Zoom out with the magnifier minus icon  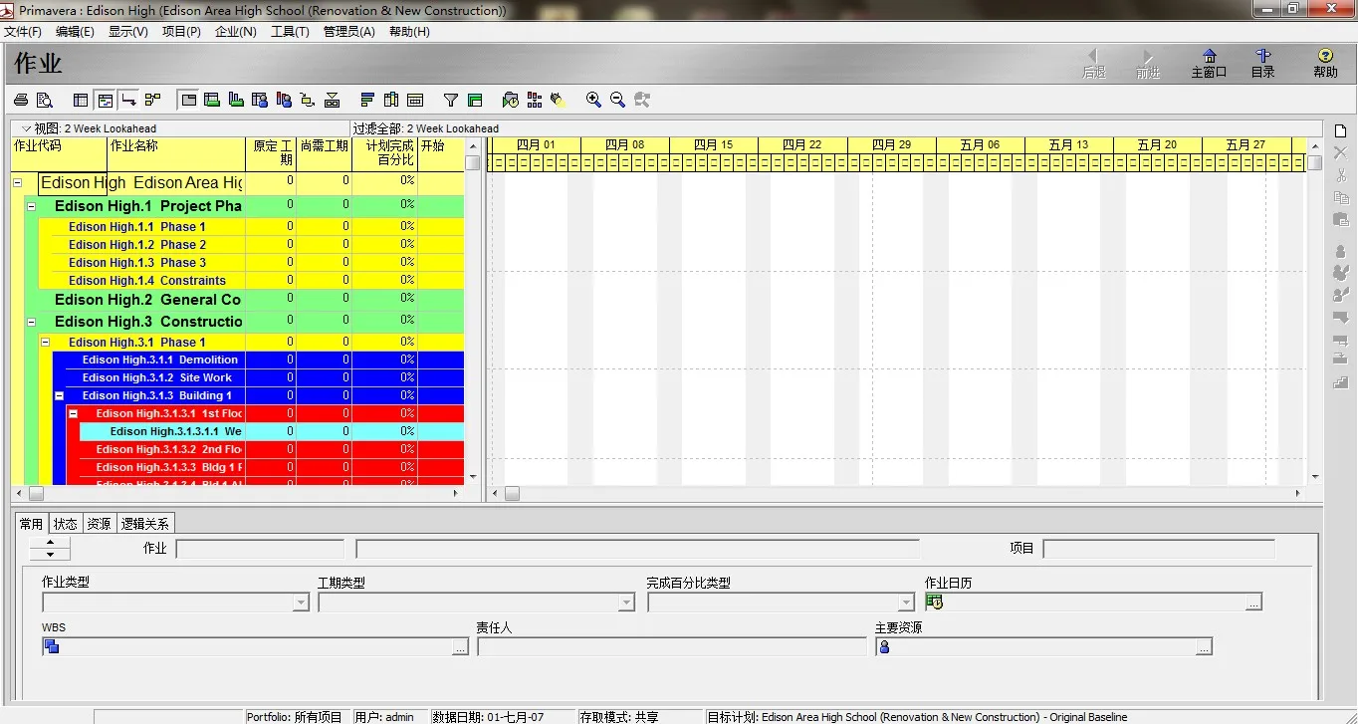coord(618,100)
